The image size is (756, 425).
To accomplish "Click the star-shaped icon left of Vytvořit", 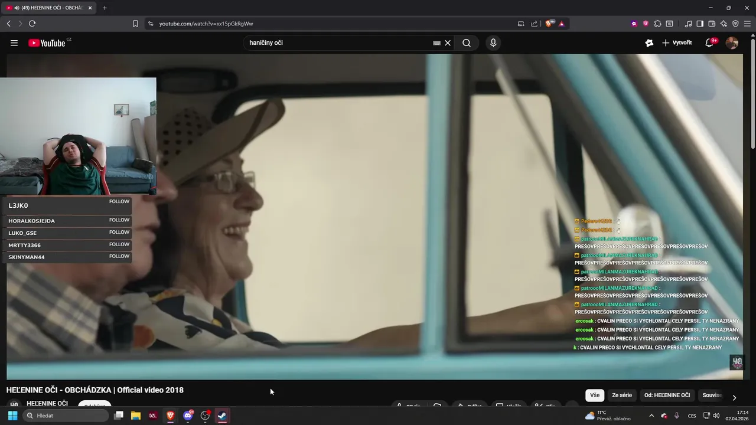I will click(x=649, y=42).
